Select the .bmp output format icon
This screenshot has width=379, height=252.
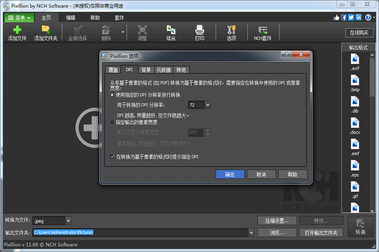point(355,80)
